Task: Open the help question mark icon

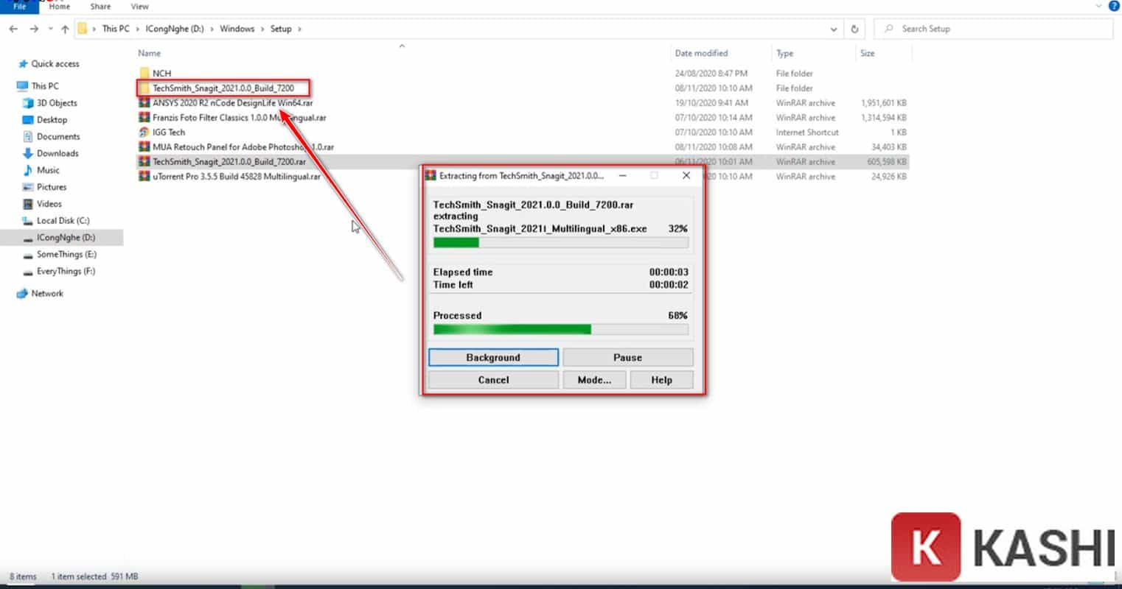Action: 1114,5
